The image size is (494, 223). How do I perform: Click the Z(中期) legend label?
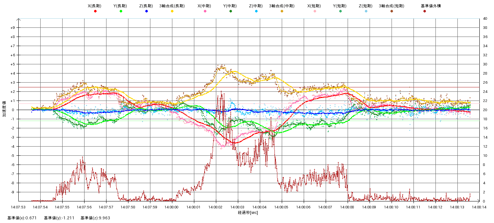click(256, 6)
